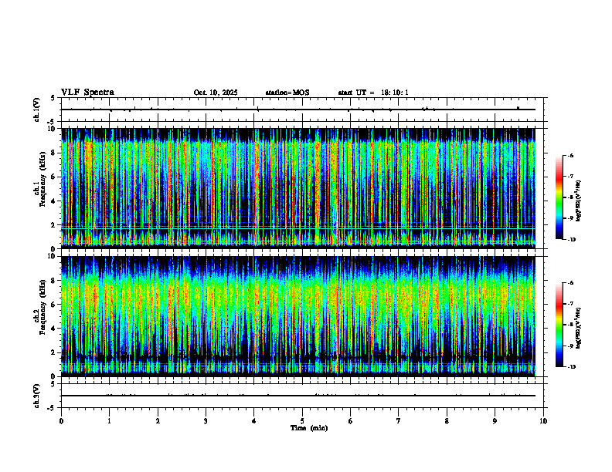This screenshot has width=612, height=472.
Task: Click the "start UT = 18:10:1" header text
Action: tap(373, 93)
